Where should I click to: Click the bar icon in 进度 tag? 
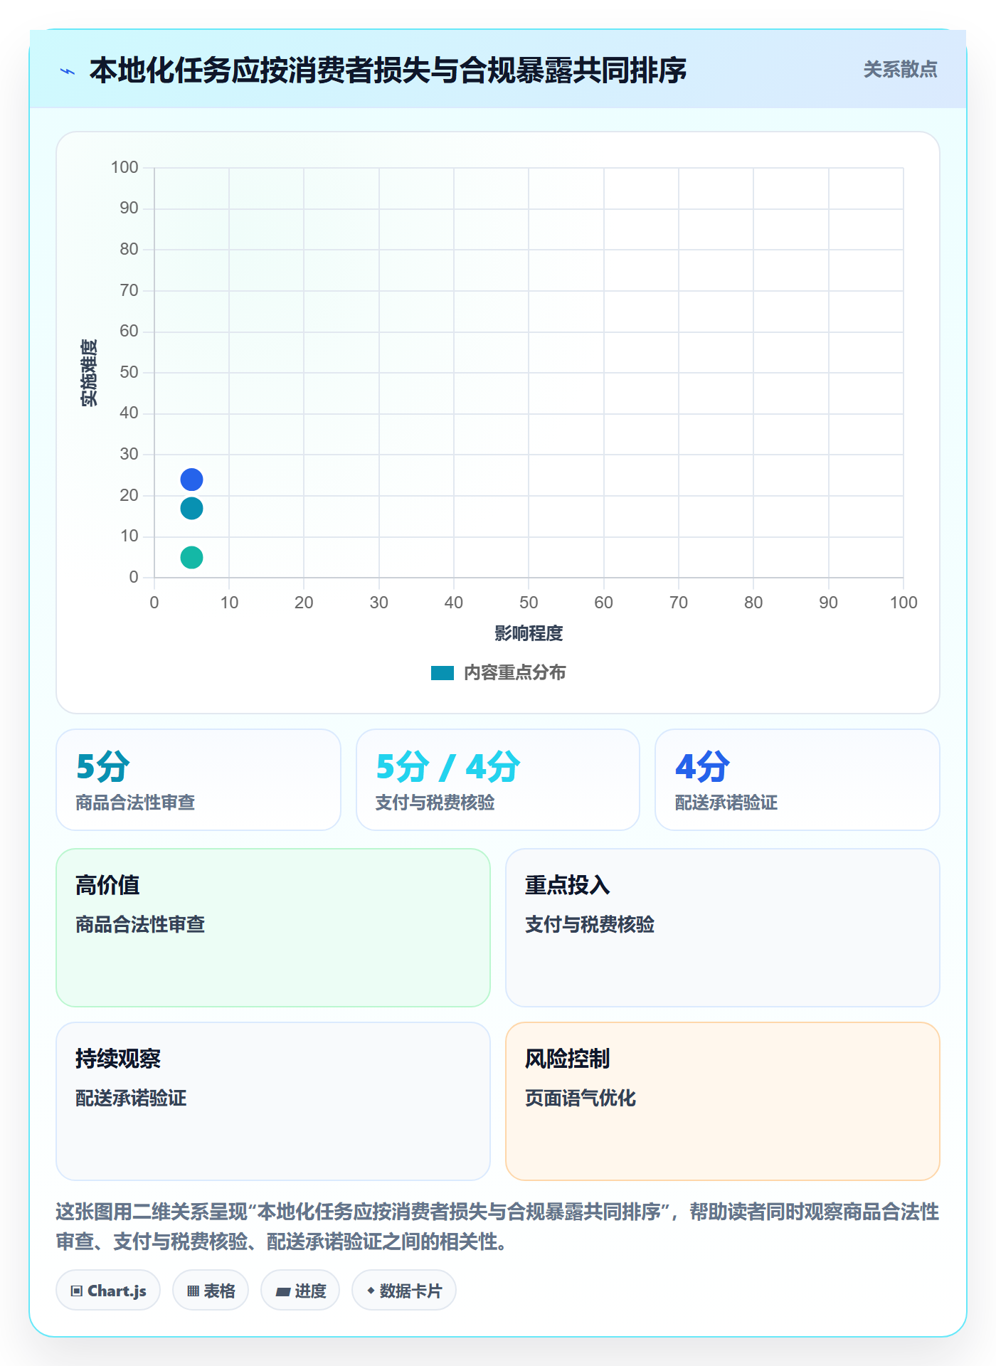pos(283,1292)
